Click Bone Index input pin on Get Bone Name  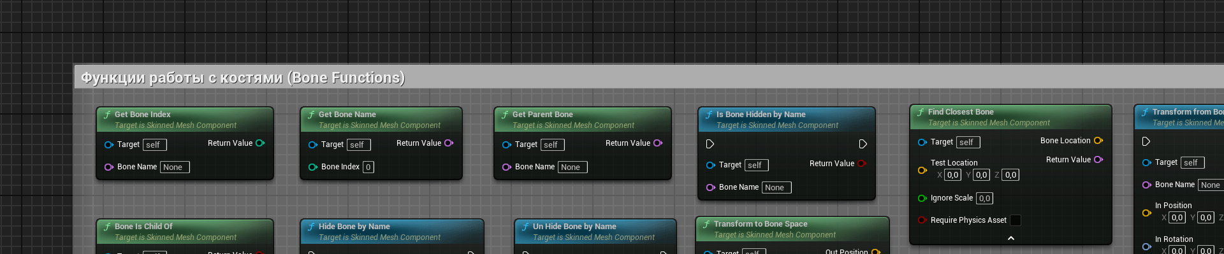(313, 167)
